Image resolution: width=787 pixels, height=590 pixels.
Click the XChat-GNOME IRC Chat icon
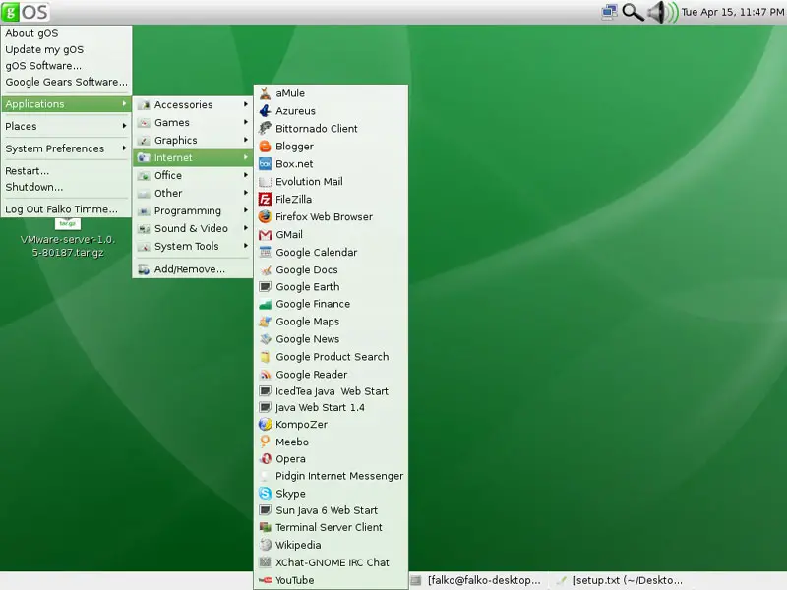(x=265, y=562)
